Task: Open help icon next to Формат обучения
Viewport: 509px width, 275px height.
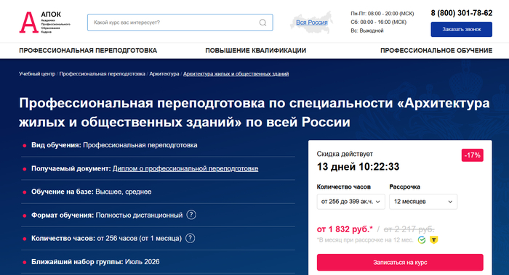Action: click(x=191, y=215)
